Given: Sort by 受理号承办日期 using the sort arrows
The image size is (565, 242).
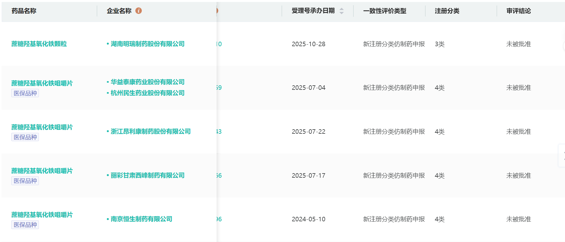Looking at the screenshot, I should pos(342,11).
